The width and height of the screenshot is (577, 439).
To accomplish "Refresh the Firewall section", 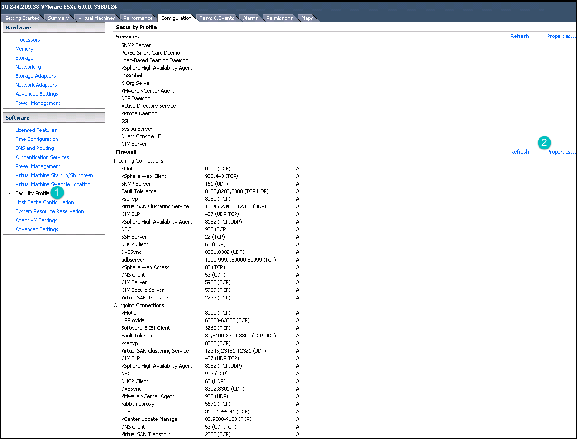I will click(519, 152).
